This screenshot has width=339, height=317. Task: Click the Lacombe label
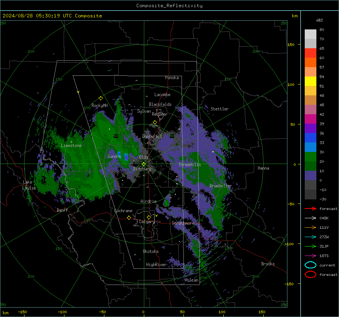[162, 95]
